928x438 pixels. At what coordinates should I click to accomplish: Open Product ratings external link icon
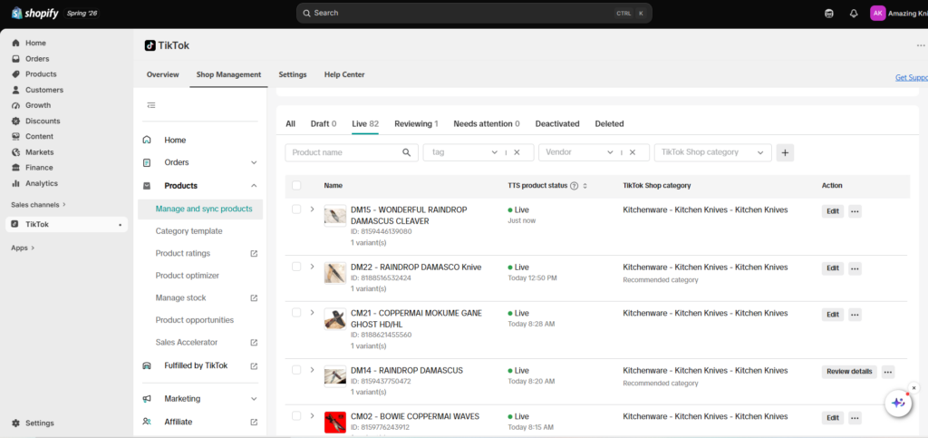pos(254,253)
